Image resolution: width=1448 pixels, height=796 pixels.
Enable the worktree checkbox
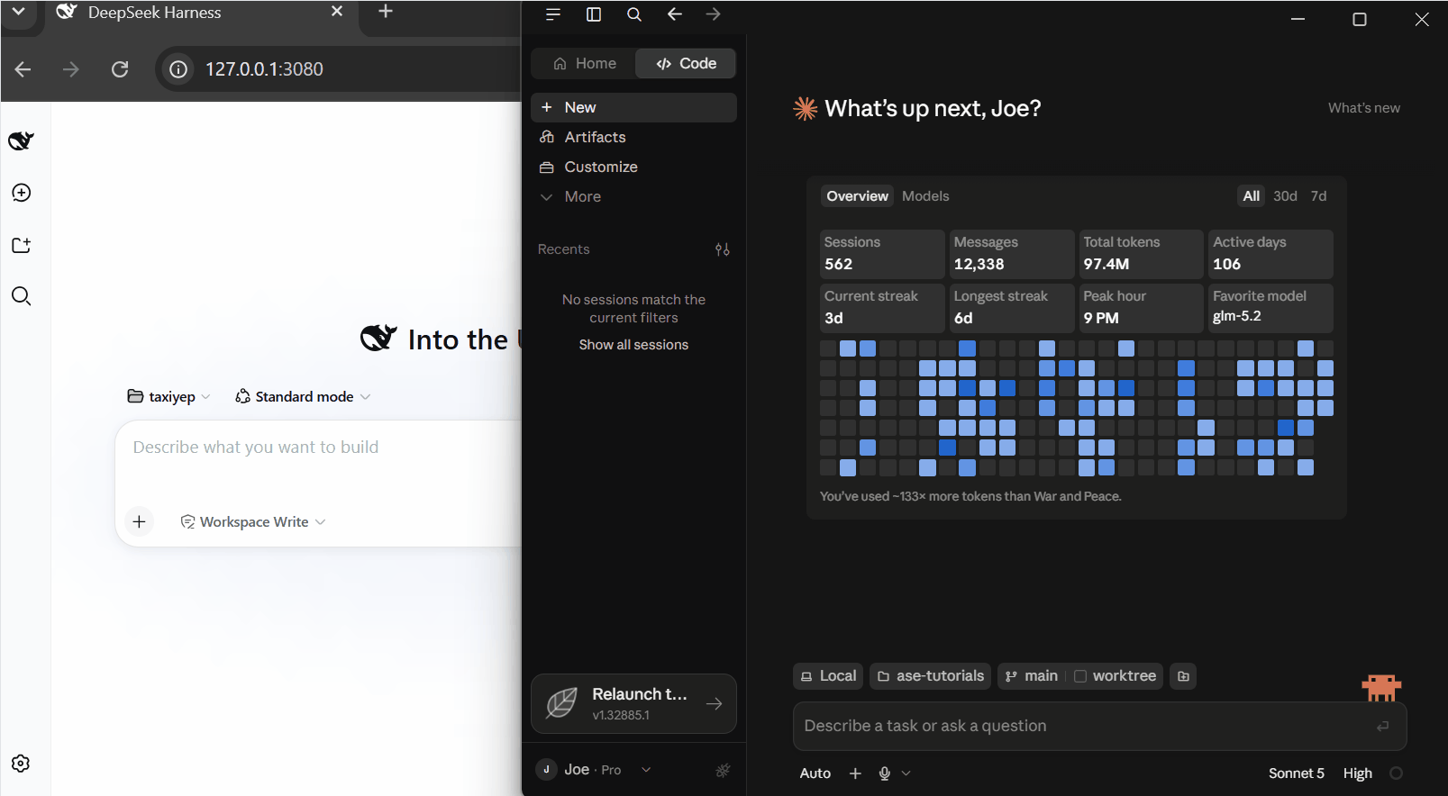1080,676
